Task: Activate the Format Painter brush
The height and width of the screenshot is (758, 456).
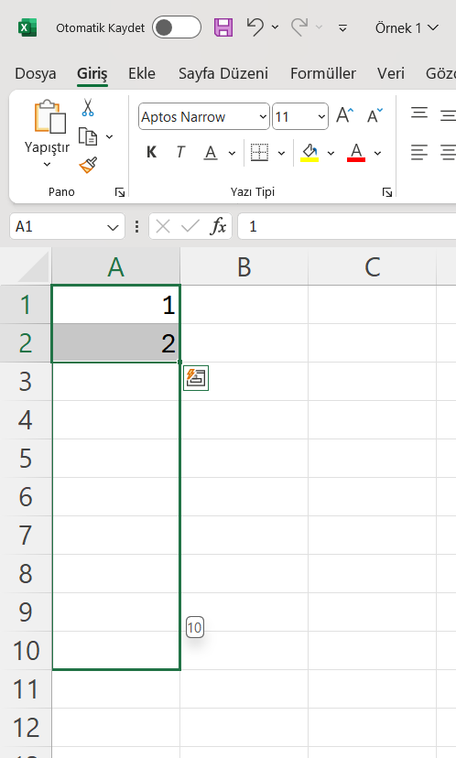Action: [x=88, y=165]
